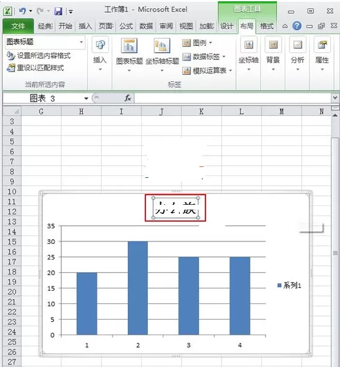340x367 pixels.
Task: Open the 公式 ribbon tab
Action: coord(126,26)
